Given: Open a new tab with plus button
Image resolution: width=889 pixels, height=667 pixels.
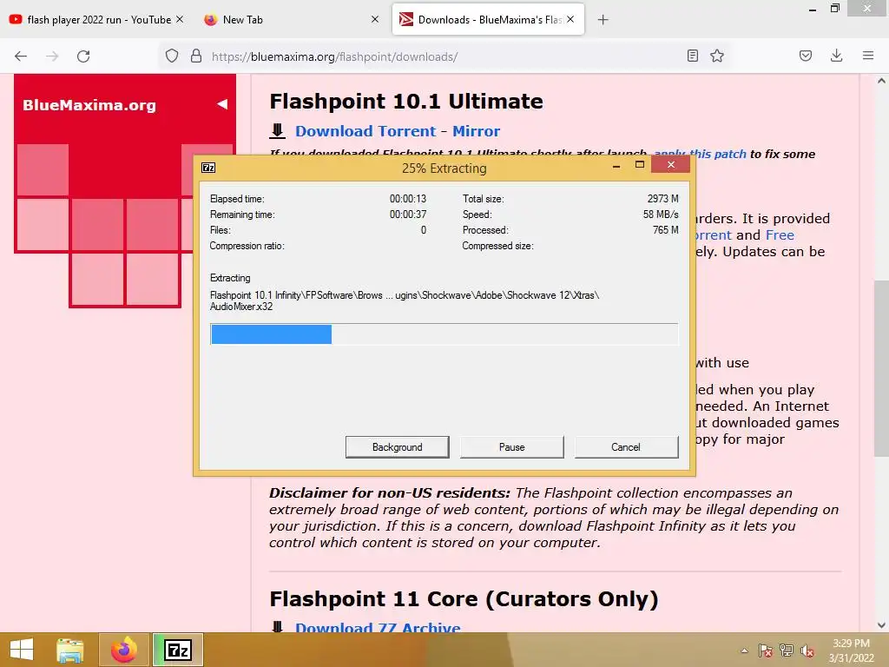Looking at the screenshot, I should pyautogui.click(x=603, y=20).
